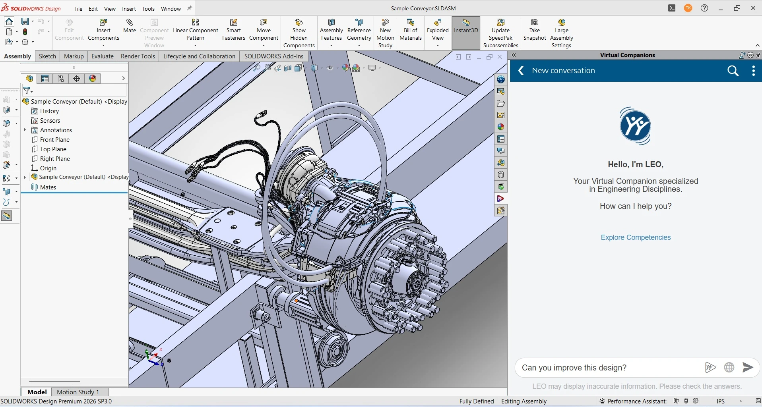Screen dimensions: 762x407
Task: Click Previous View icon in view toolbar
Action: [277, 68]
